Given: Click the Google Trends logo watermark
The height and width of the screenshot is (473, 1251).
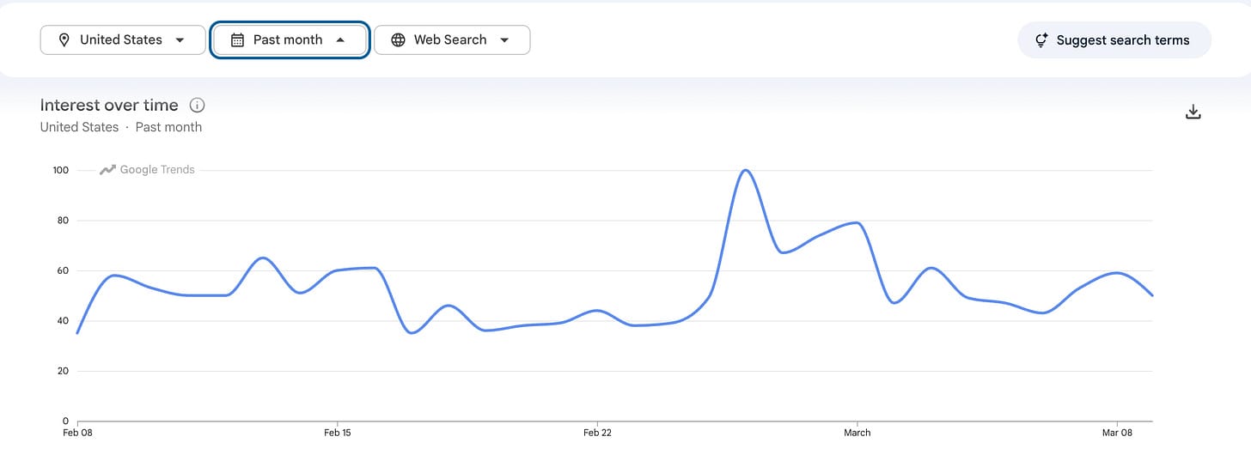Looking at the screenshot, I should click(x=147, y=170).
